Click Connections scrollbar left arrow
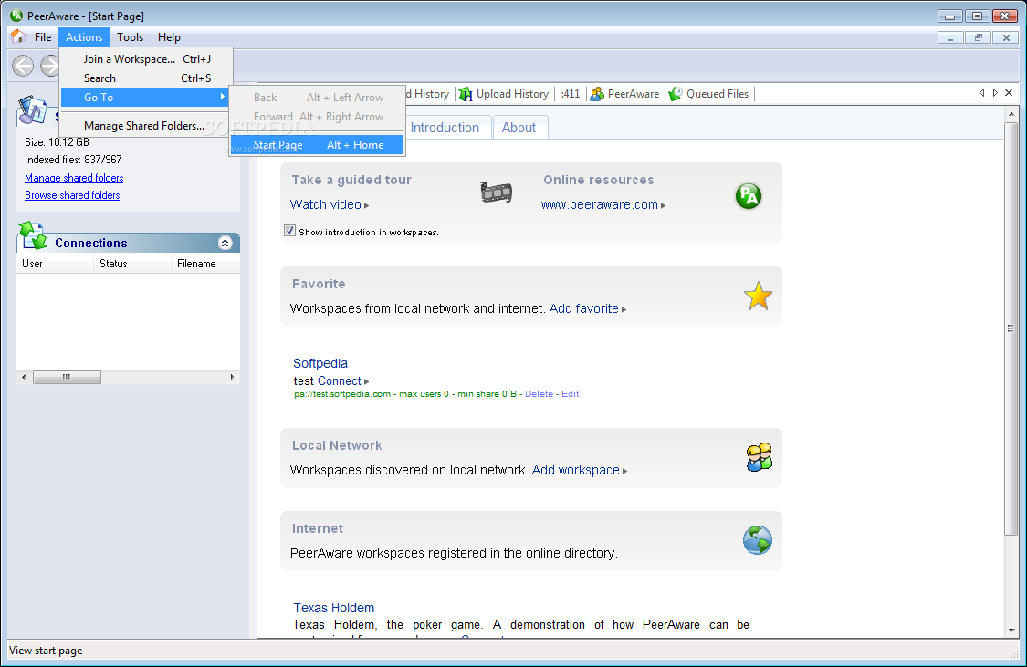The width and height of the screenshot is (1027, 667). [25, 377]
